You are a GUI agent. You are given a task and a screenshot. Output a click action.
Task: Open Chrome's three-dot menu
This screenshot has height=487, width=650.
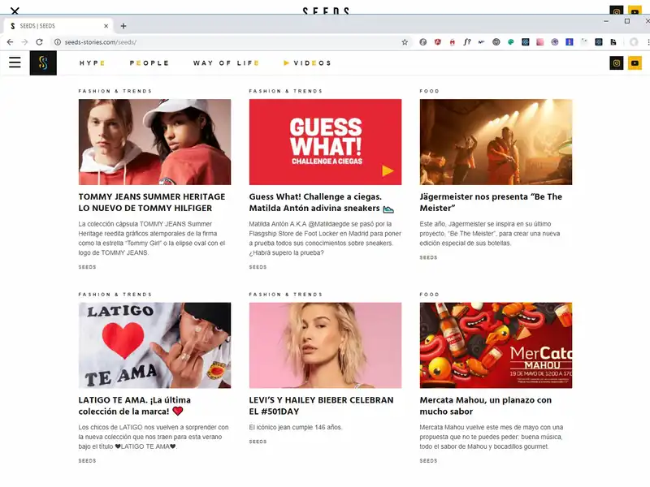tap(648, 42)
